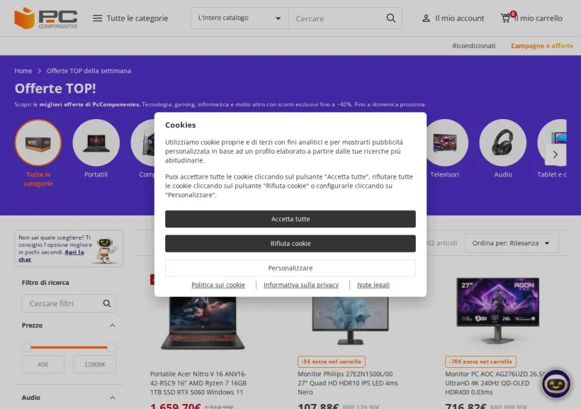Reject cookies with Rifiuta cookie
Screen dimensions: 581x409
pos(290,244)
